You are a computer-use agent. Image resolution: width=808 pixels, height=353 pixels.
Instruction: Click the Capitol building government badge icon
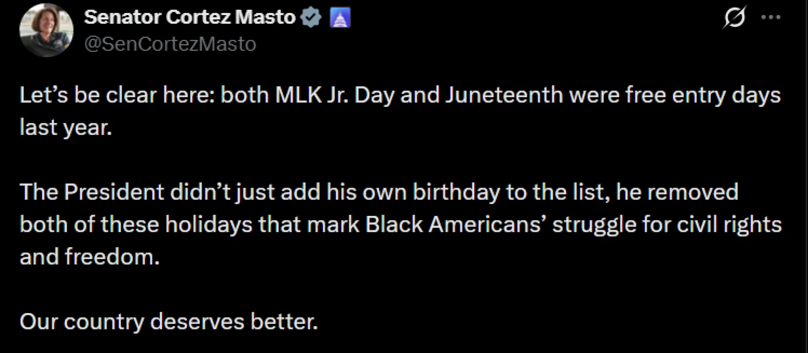tap(340, 18)
